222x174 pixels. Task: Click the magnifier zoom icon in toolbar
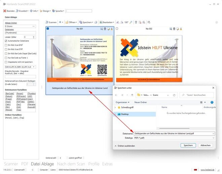131,22
